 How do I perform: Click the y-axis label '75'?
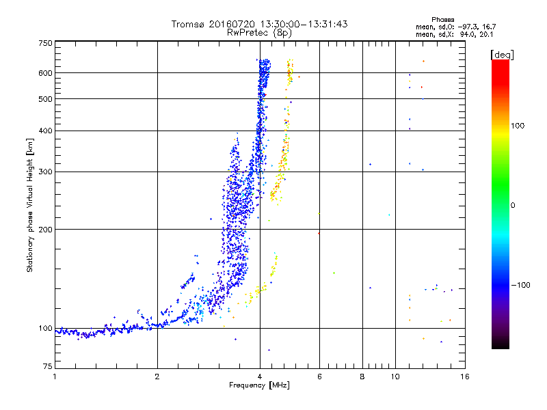coord(48,366)
